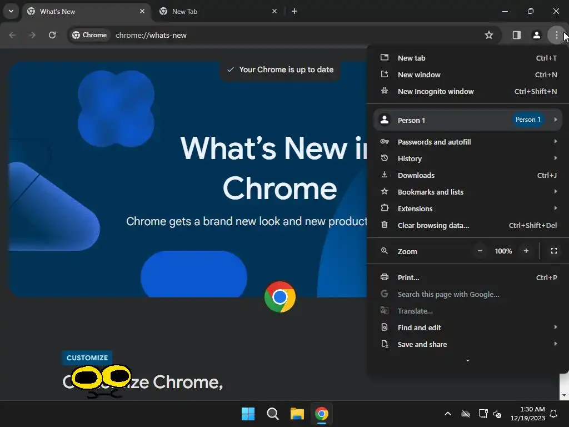This screenshot has width=569, height=427.
Task: Click the passwords key icon
Action: (385, 142)
